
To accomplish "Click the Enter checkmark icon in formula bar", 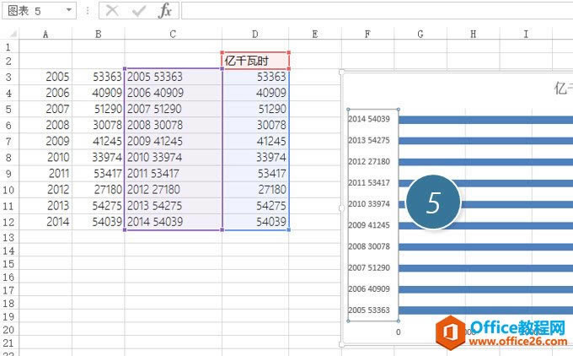I will 139,10.
